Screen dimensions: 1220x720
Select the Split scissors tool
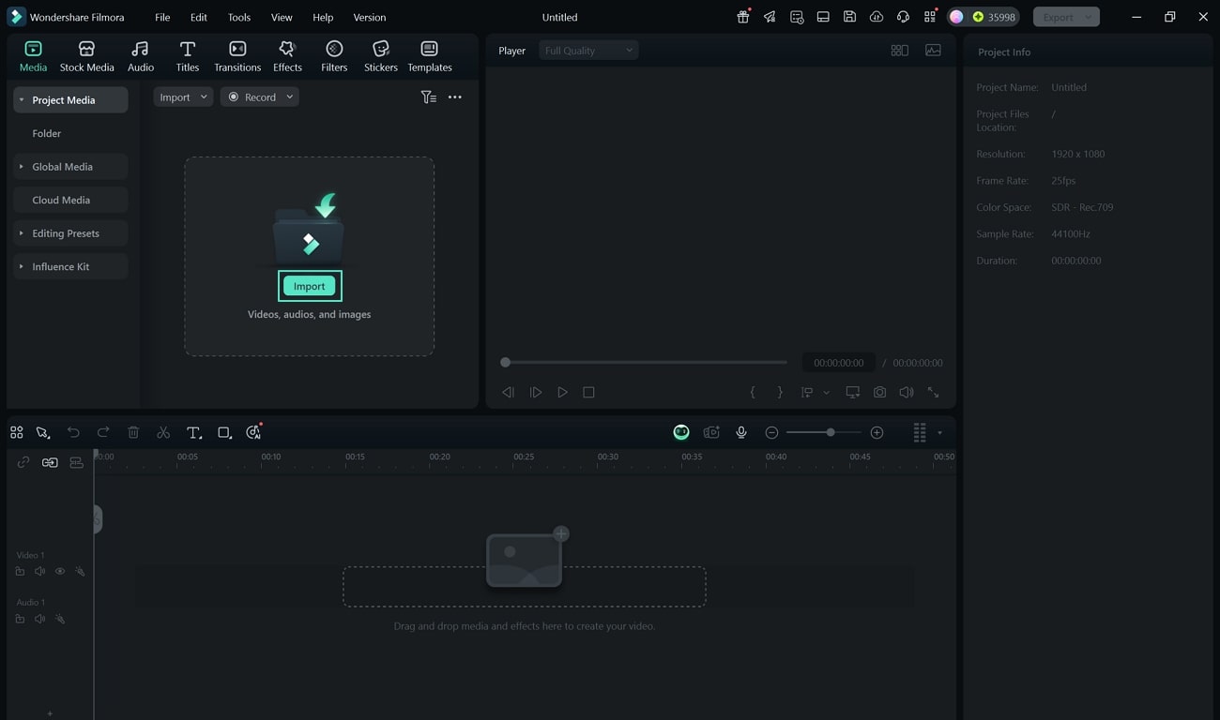163,432
